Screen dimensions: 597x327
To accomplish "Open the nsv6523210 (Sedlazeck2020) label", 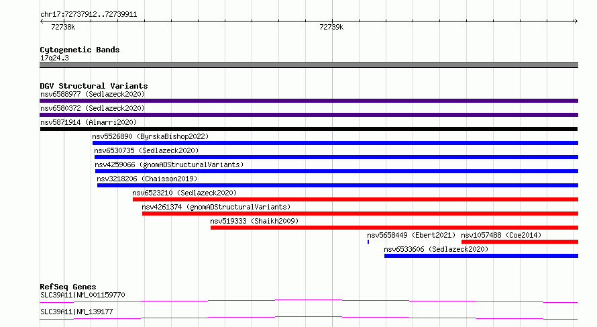I will [x=184, y=193].
